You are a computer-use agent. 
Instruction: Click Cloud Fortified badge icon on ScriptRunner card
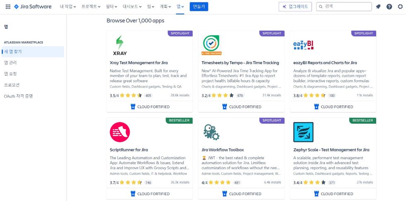[133, 194]
